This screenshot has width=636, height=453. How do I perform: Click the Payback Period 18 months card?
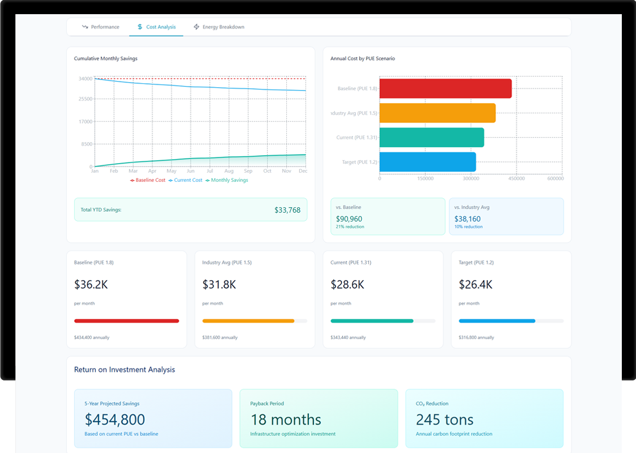(x=319, y=417)
